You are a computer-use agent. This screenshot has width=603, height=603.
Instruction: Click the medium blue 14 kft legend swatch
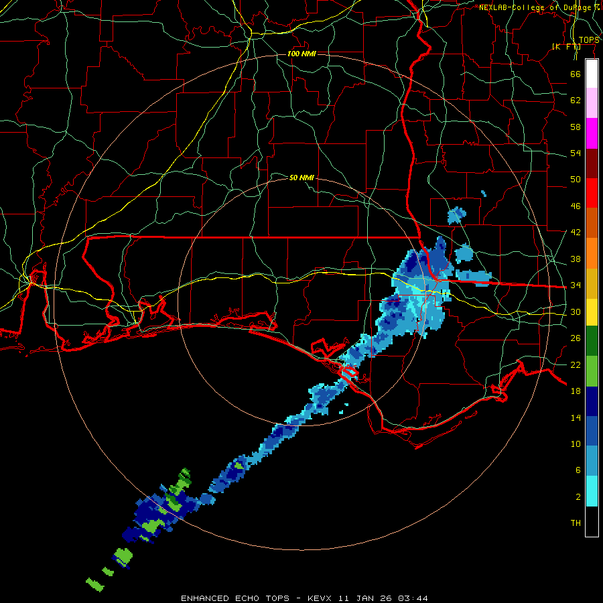tap(592, 431)
